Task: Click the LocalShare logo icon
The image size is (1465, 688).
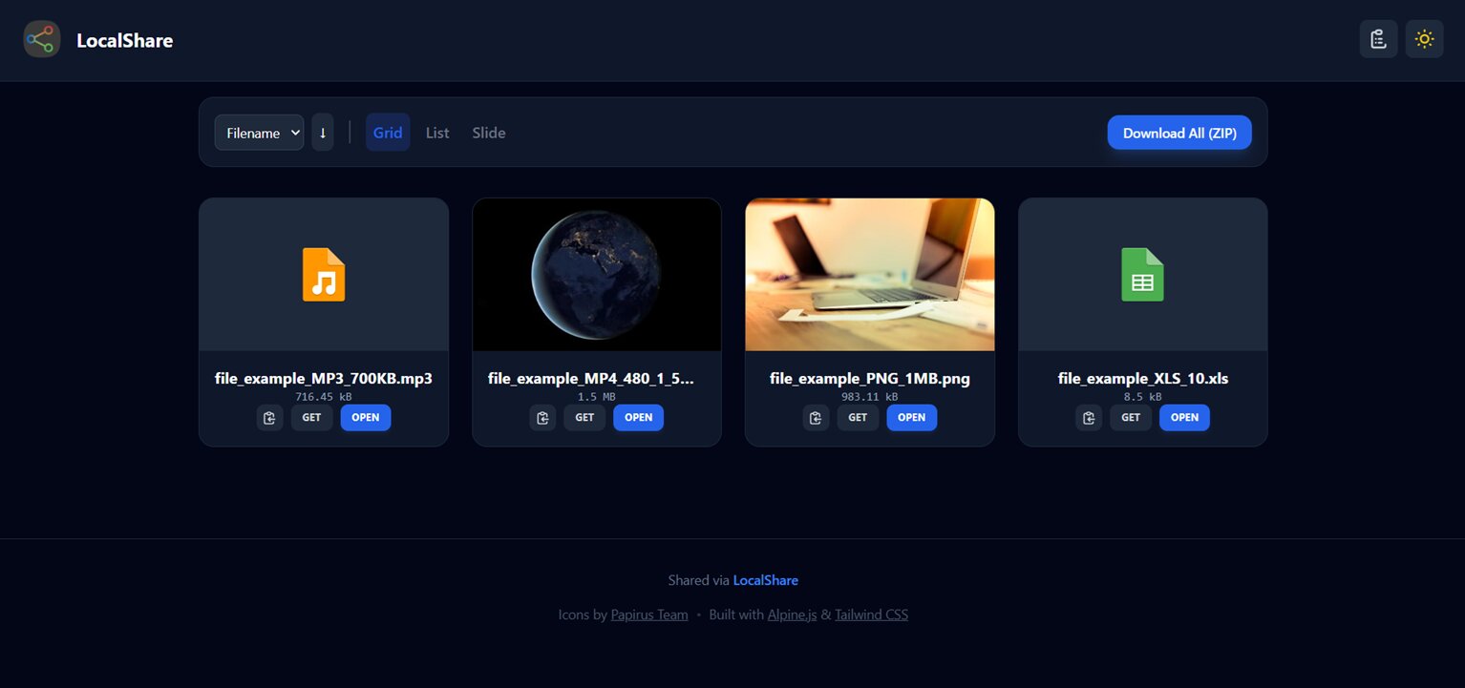Action: coord(42,39)
